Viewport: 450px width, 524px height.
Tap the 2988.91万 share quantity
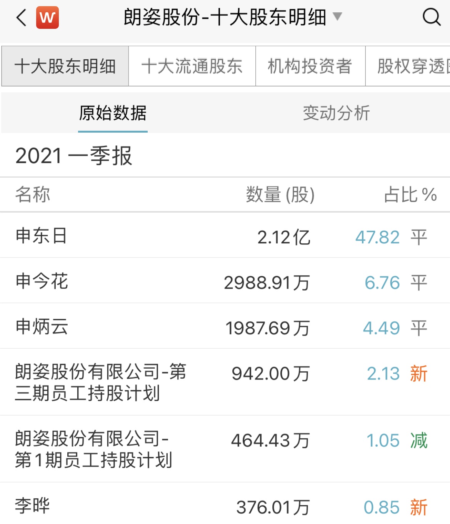tap(267, 283)
